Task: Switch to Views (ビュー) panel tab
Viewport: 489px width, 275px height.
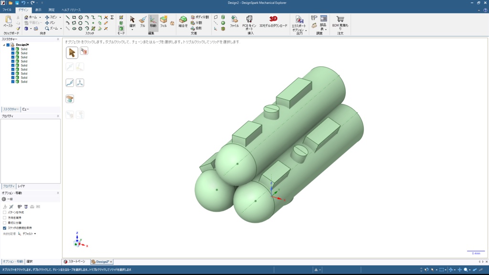Action: pyautogui.click(x=25, y=109)
